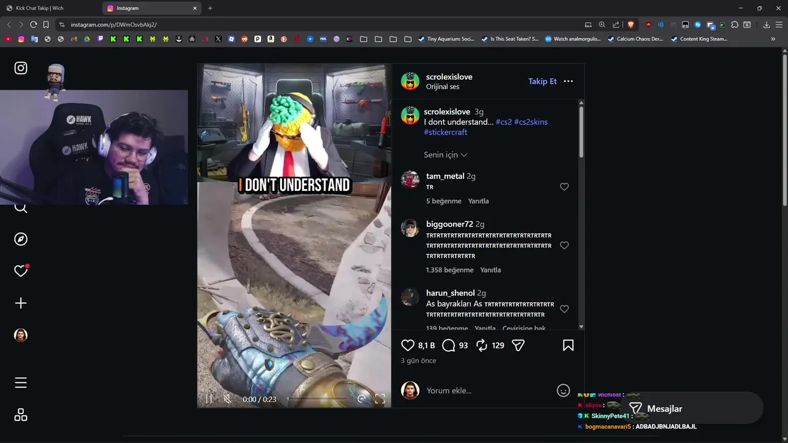
Task: Open the #cs2 hashtag link
Action: [504, 122]
